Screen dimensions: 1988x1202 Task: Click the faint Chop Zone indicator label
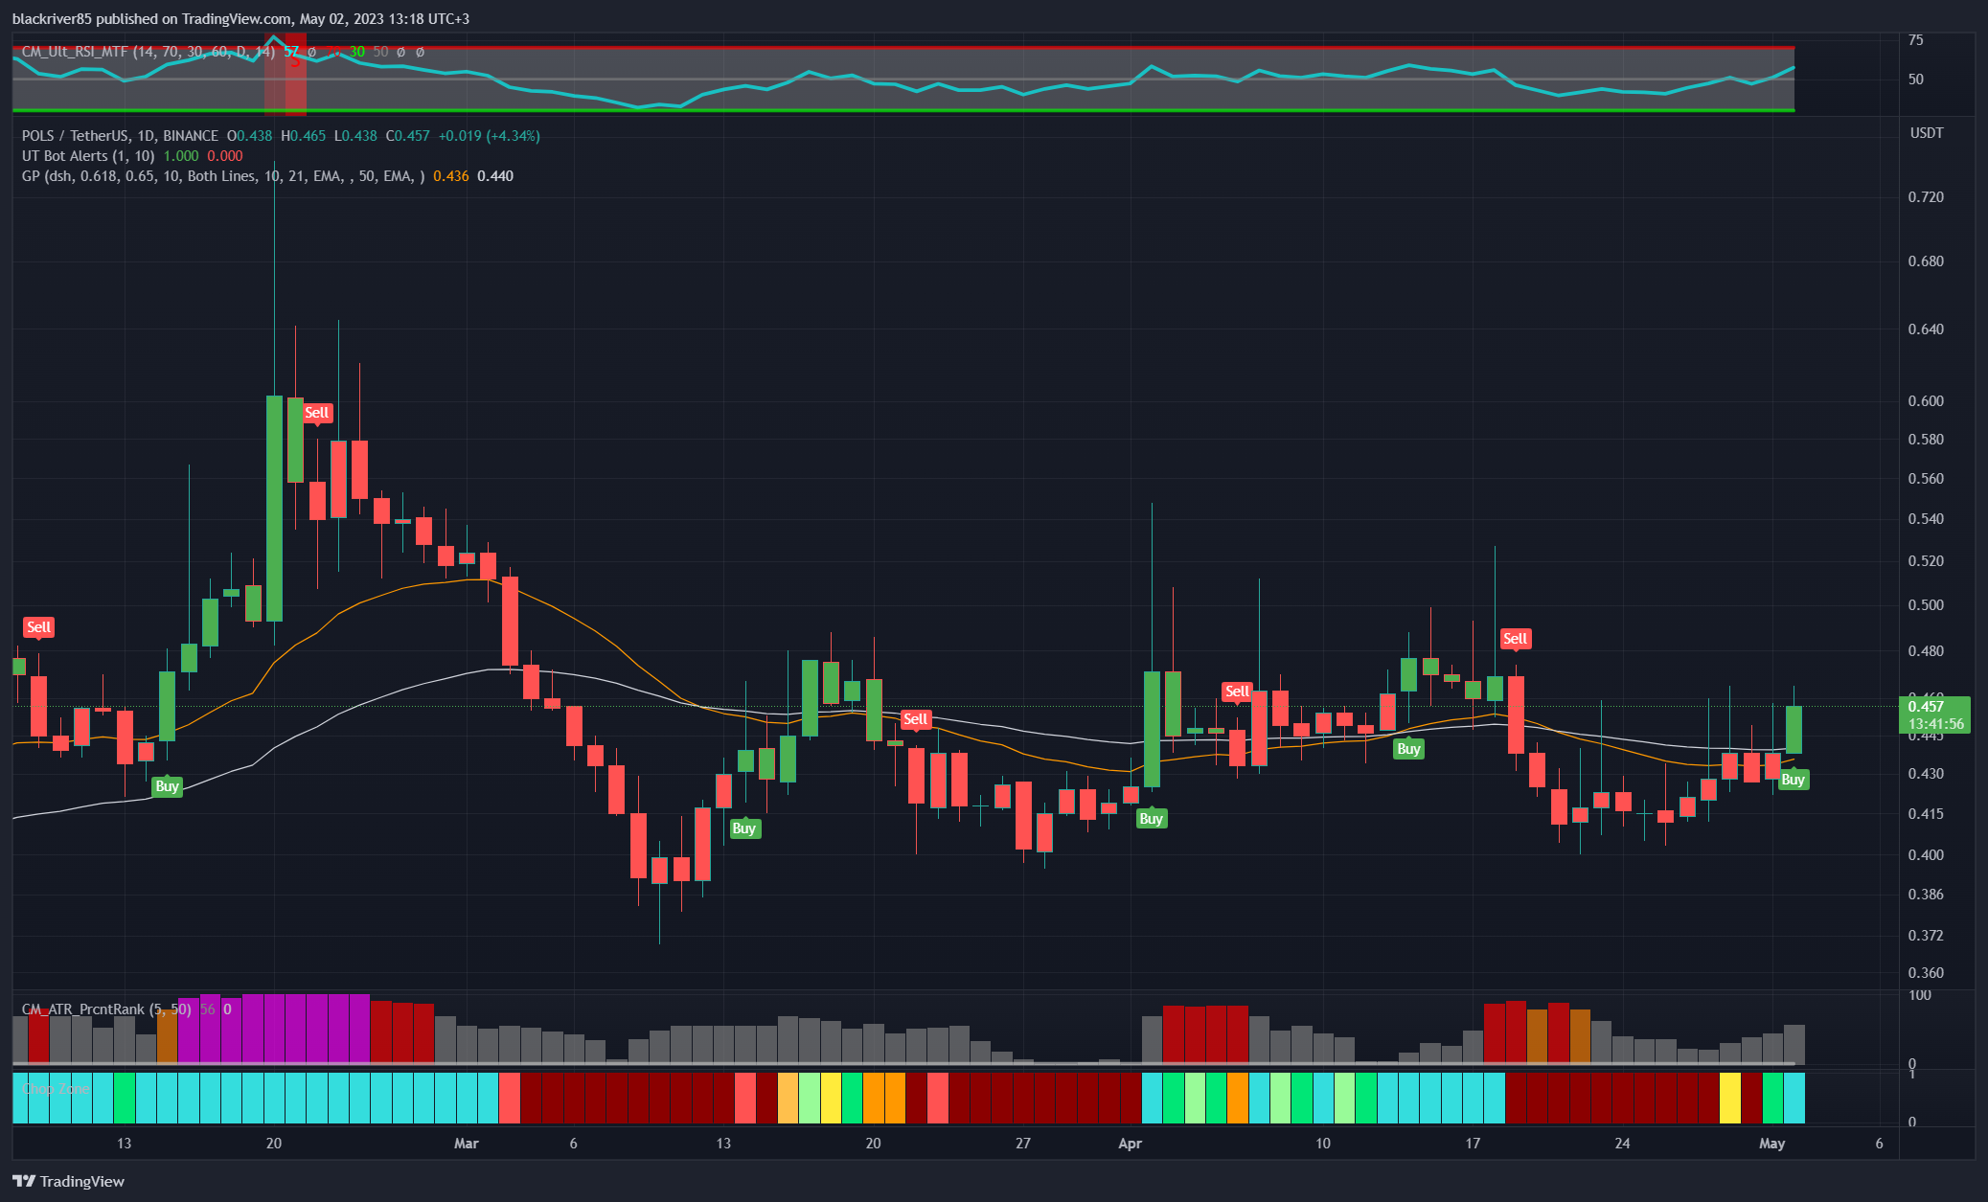[56, 1089]
